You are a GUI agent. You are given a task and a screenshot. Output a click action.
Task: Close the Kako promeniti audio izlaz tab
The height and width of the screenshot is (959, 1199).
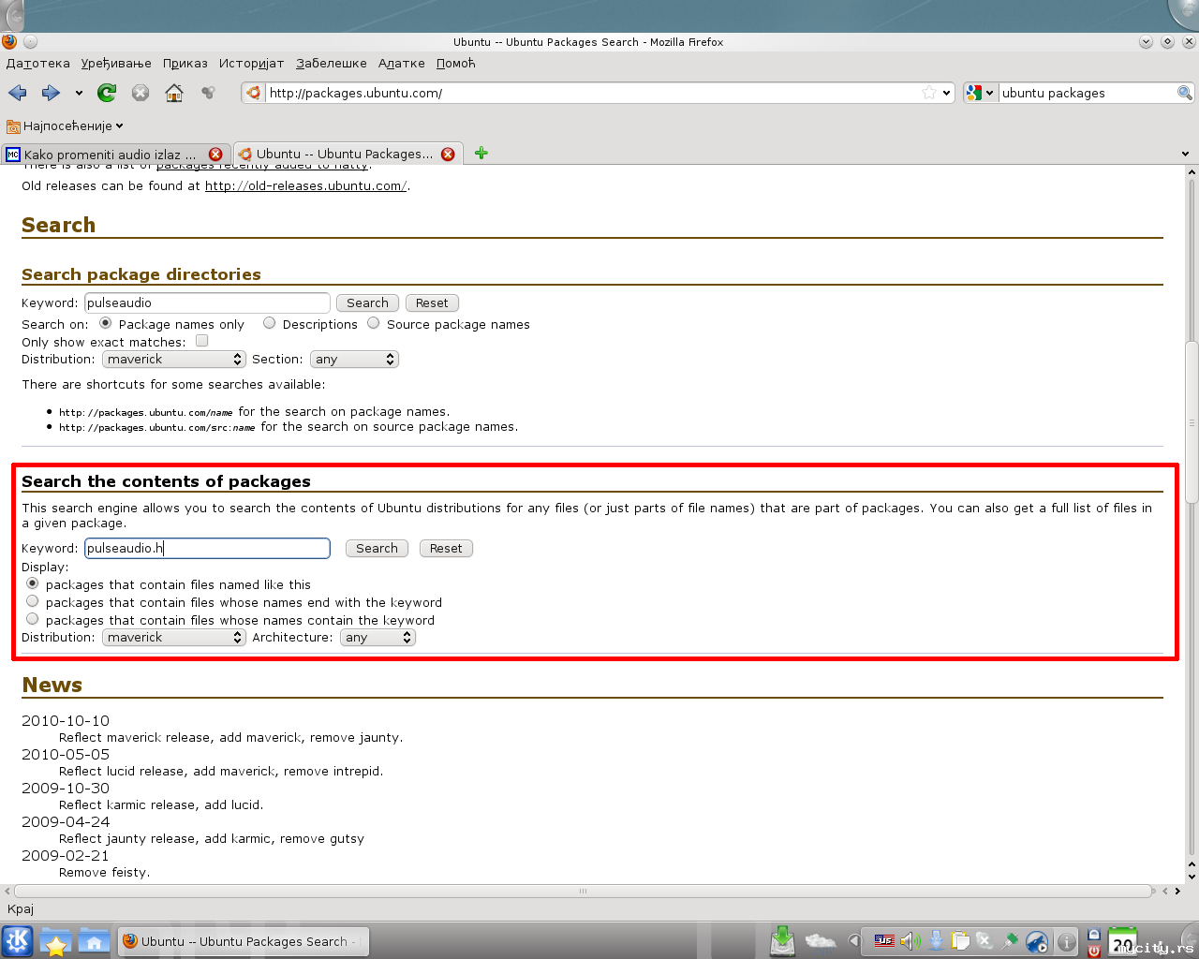(215, 155)
